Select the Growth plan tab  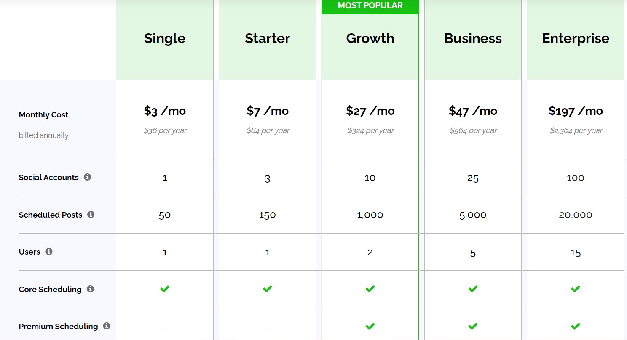(x=370, y=38)
